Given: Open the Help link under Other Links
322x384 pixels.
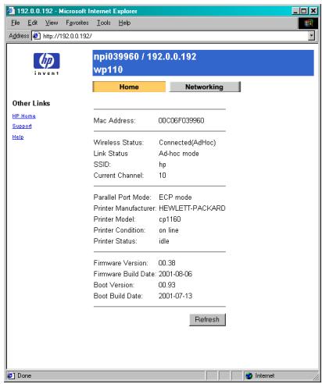Looking at the screenshot, I should pos(18,137).
